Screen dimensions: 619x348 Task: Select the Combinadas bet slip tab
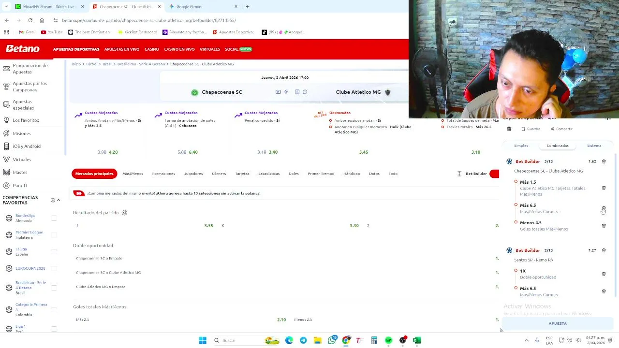(558, 145)
